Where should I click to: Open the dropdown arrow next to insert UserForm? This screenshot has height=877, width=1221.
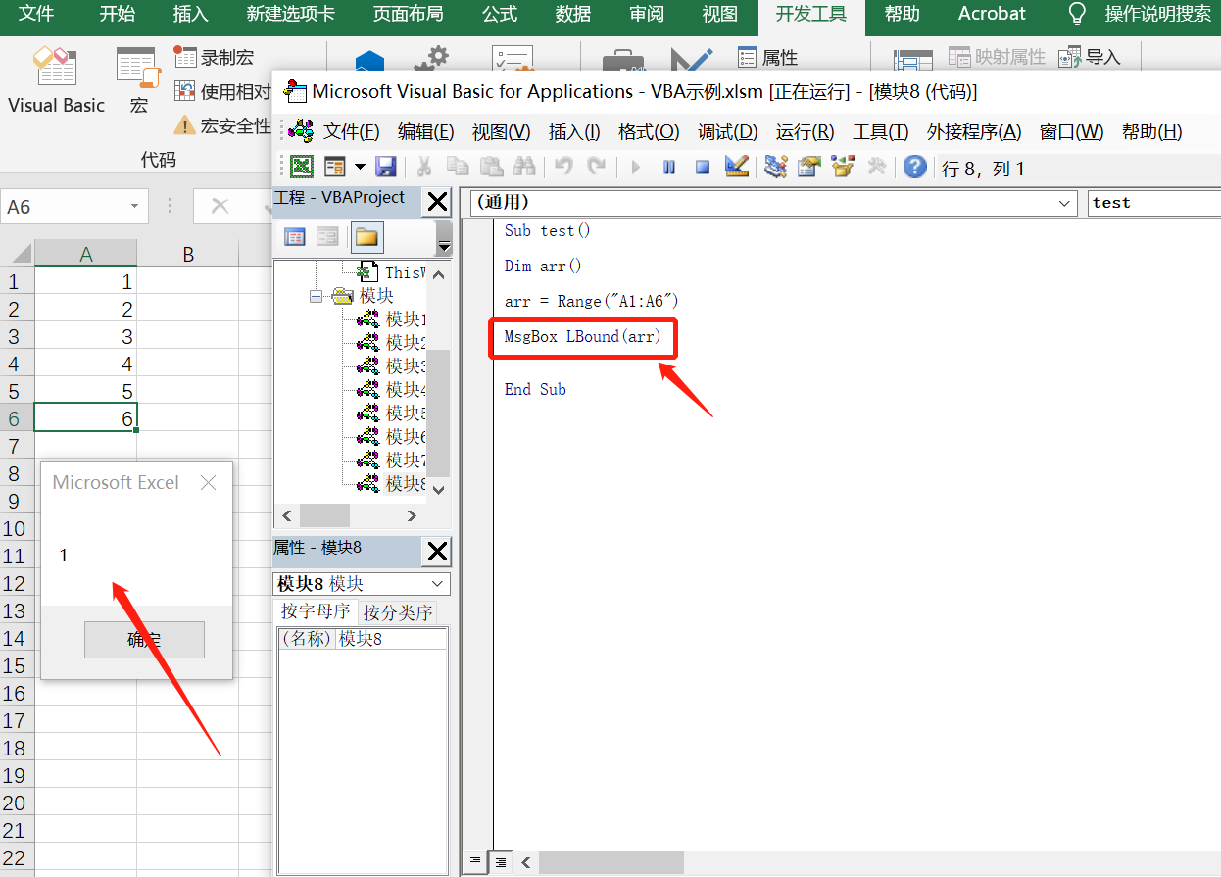(x=360, y=167)
